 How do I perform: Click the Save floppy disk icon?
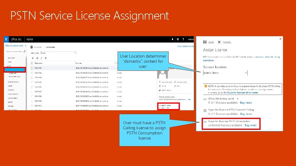tap(205, 42)
